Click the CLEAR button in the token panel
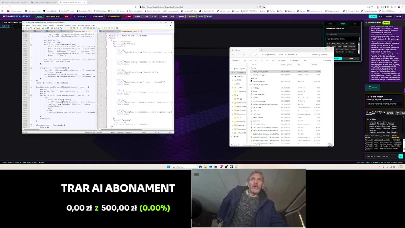The width and height of the screenshot is (405, 228). point(351,58)
